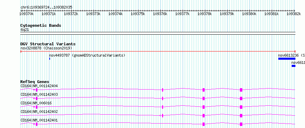The height and width of the screenshot is (128, 305).
Task: Select NM_001142404 exon near 109378k
Action: (x=204, y=90)
